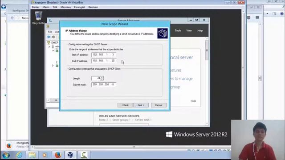Open the Tilik menu in VirtualBox
This screenshot has height=160, width=285.
(55, 7)
